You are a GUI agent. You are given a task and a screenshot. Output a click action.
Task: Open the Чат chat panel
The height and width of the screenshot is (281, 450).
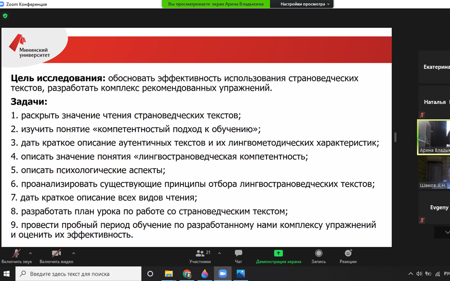(x=238, y=256)
